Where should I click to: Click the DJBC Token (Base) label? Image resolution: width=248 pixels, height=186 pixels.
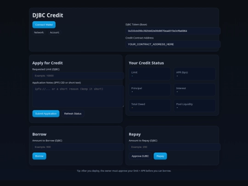(x=136, y=24)
